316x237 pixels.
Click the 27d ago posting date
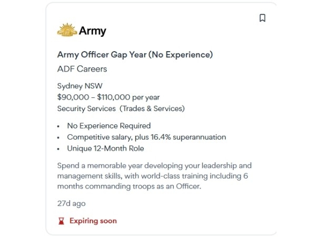pos(71,203)
